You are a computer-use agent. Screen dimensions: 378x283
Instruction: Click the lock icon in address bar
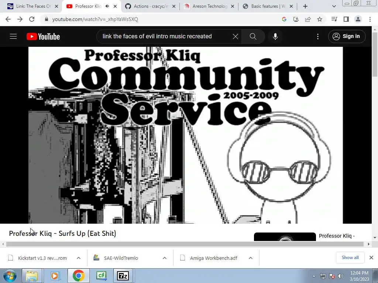coord(47,19)
